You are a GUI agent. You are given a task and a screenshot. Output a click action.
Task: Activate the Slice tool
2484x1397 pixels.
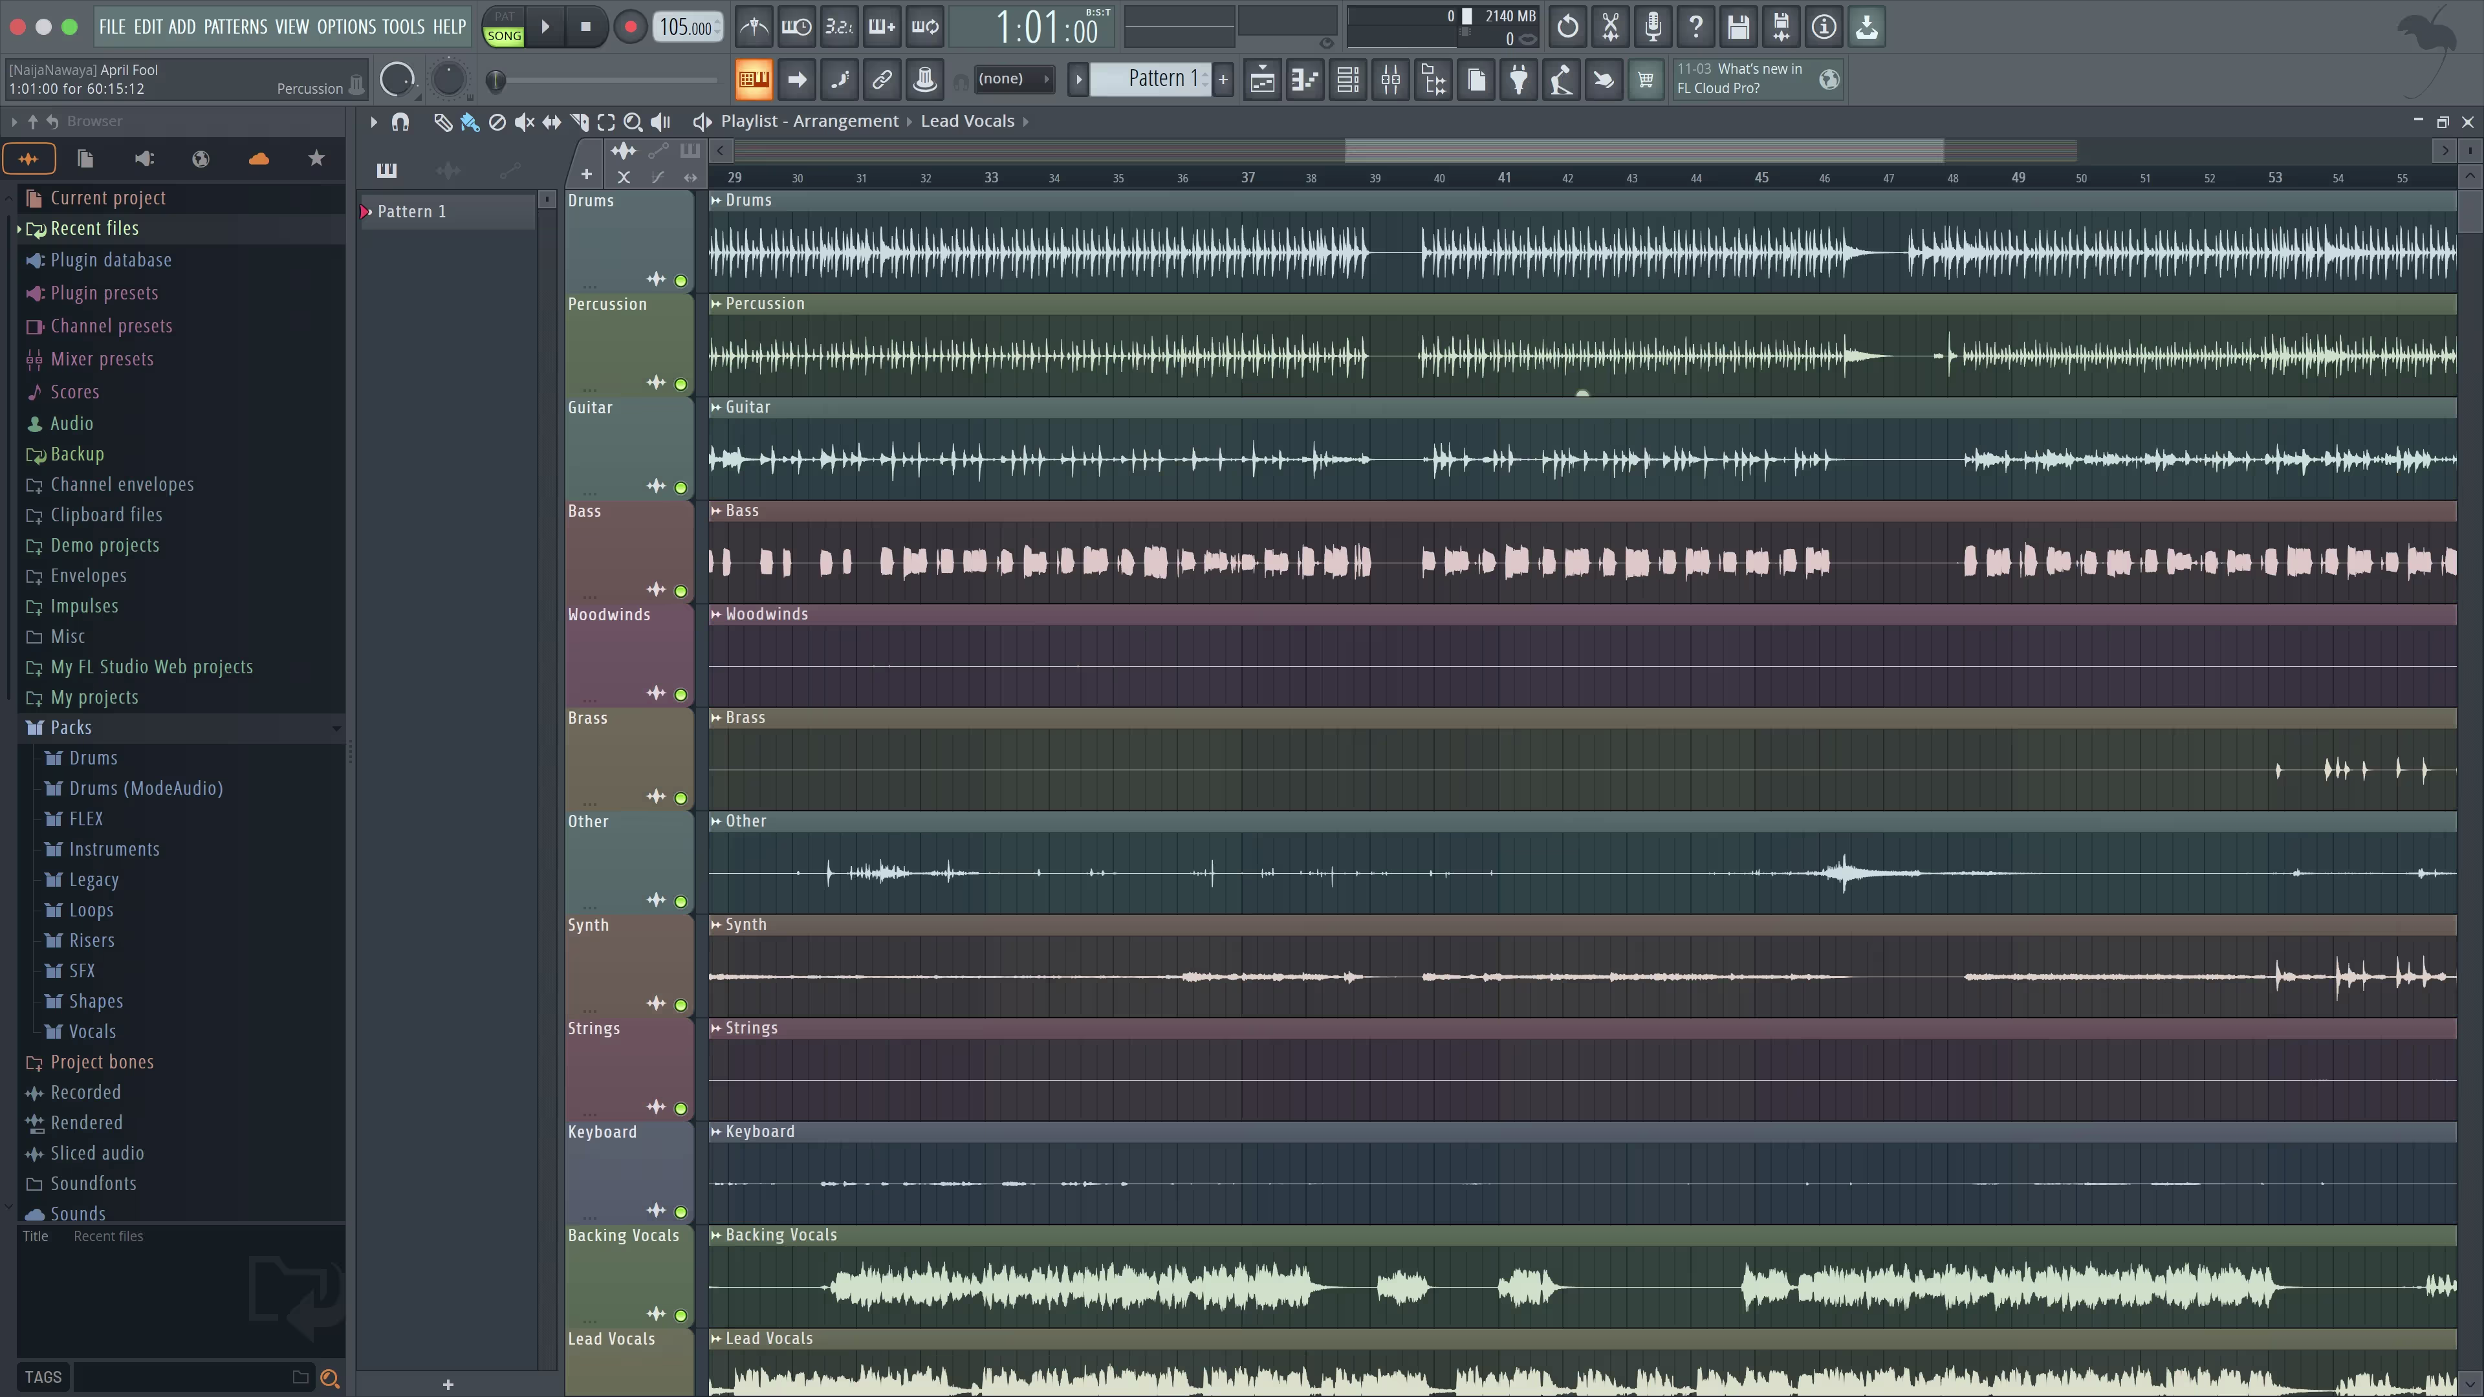580,122
